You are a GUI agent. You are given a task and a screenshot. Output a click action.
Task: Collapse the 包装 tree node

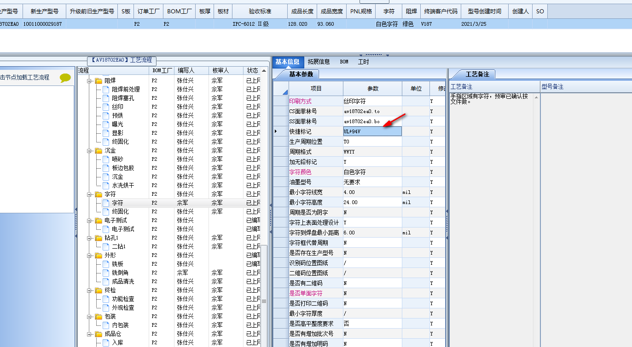point(89,316)
